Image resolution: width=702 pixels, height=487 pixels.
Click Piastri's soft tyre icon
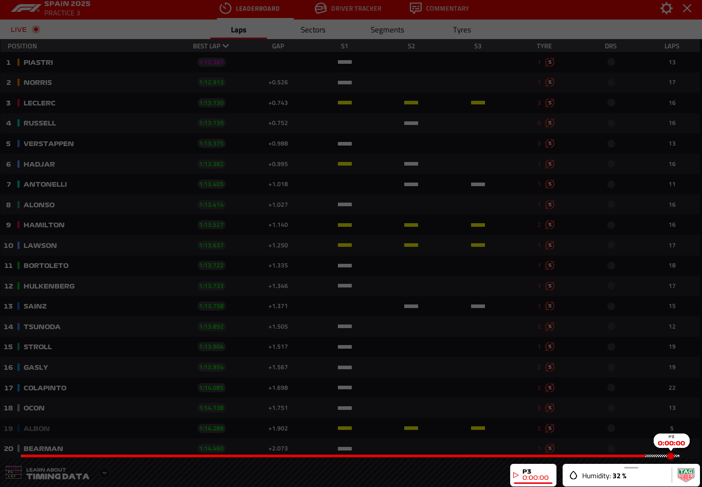(x=550, y=62)
